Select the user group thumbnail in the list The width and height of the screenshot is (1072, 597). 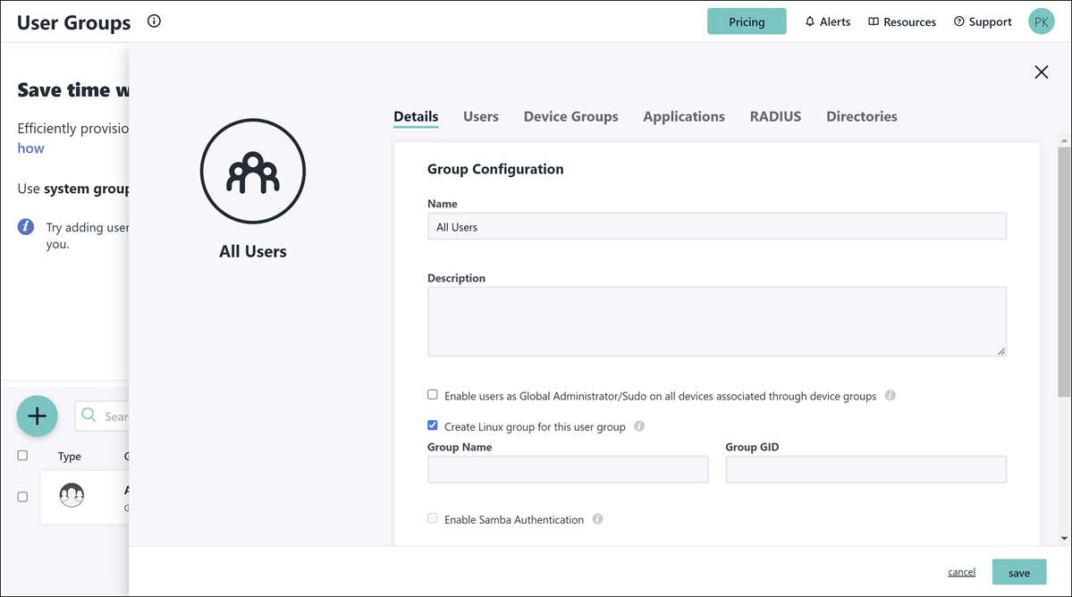72,494
